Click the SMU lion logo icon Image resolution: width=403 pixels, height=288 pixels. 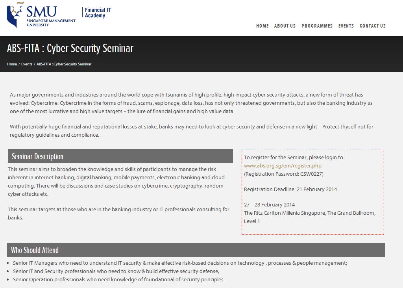(15, 15)
